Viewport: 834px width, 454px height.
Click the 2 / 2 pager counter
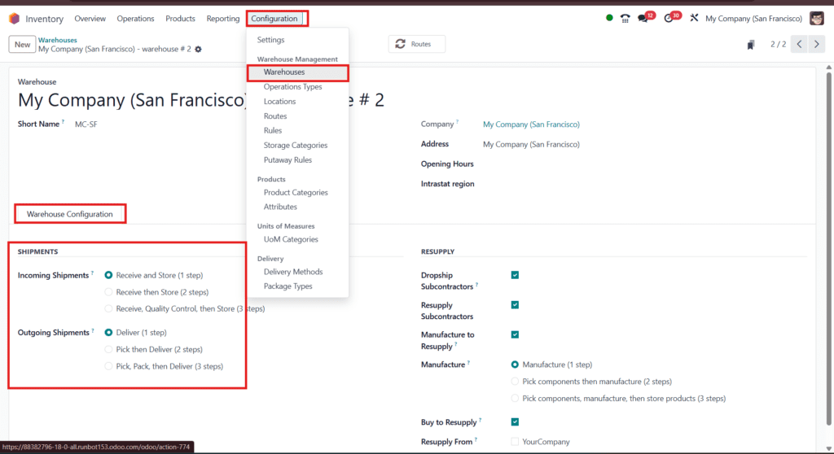(x=778, y=45)
